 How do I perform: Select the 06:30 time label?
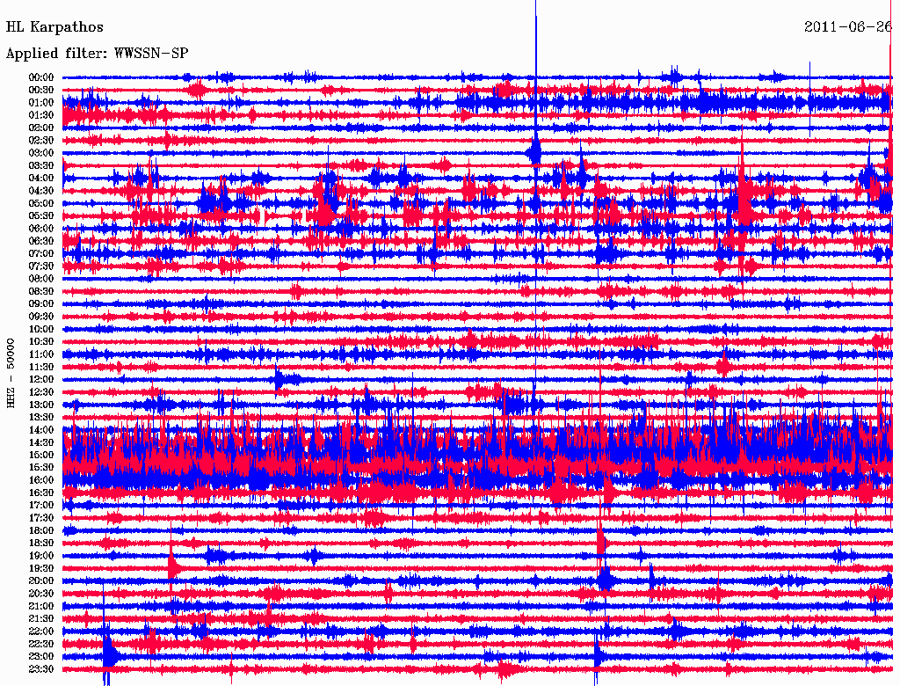(41, 241)
